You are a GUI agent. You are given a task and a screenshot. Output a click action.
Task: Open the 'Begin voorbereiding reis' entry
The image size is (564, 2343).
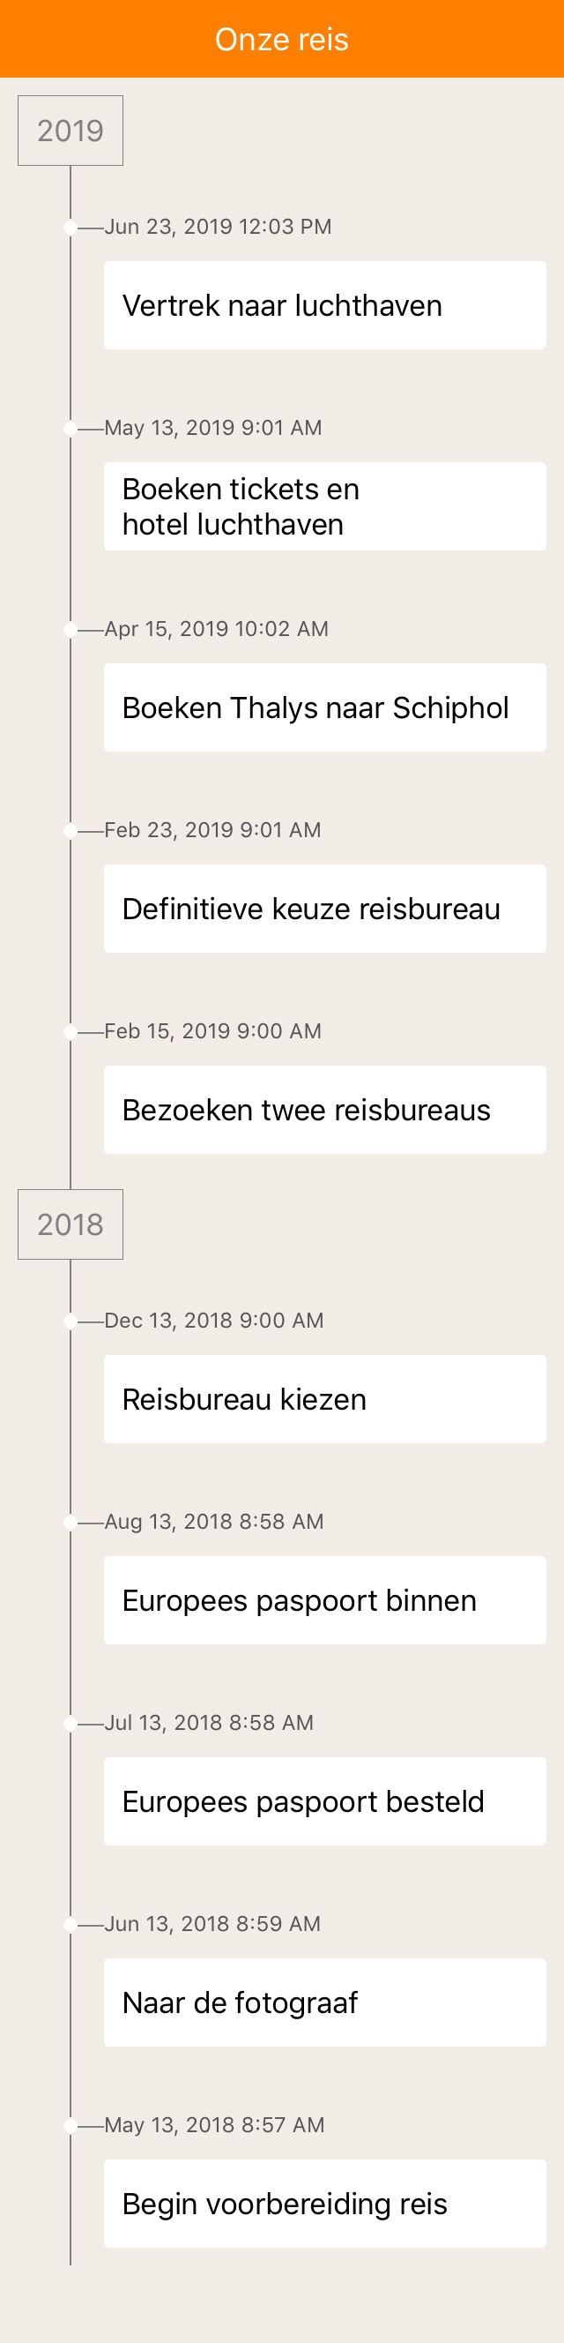324,2203
